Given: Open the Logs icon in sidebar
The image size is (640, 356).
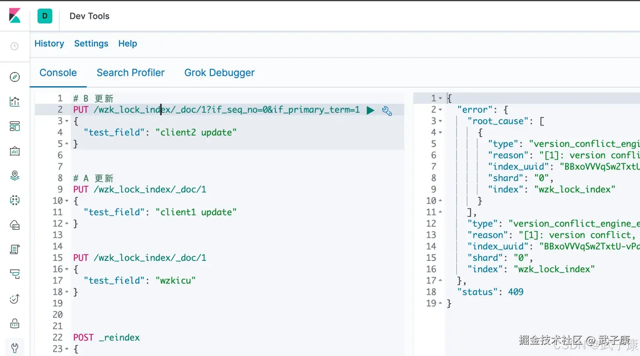Looking at the screenshot, I should pyautogui.click(x=15, y=250).
